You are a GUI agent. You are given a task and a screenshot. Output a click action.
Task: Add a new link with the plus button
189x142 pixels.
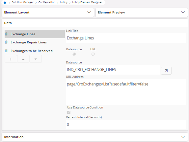(x=11, y=59)
